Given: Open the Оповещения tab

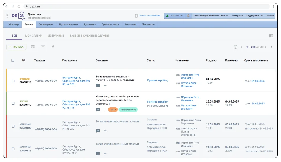Looking at the screenshot, I should click(x=46, y=24).
